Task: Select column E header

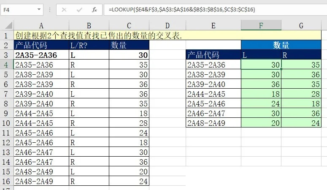Action: coord(213,25)
